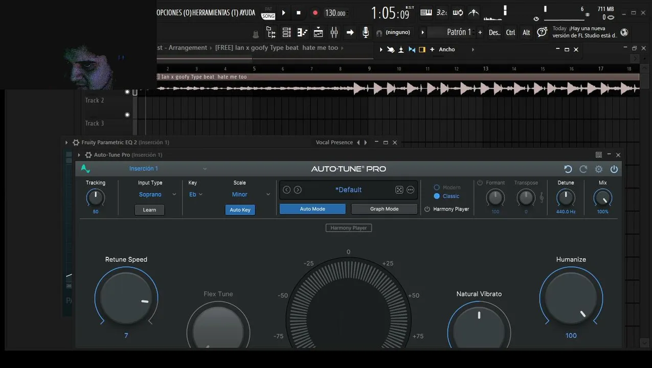Screen dimensions: 652x368
Task: Mute Track 2 with its dot toggle
Action: [x=127, y=115]
